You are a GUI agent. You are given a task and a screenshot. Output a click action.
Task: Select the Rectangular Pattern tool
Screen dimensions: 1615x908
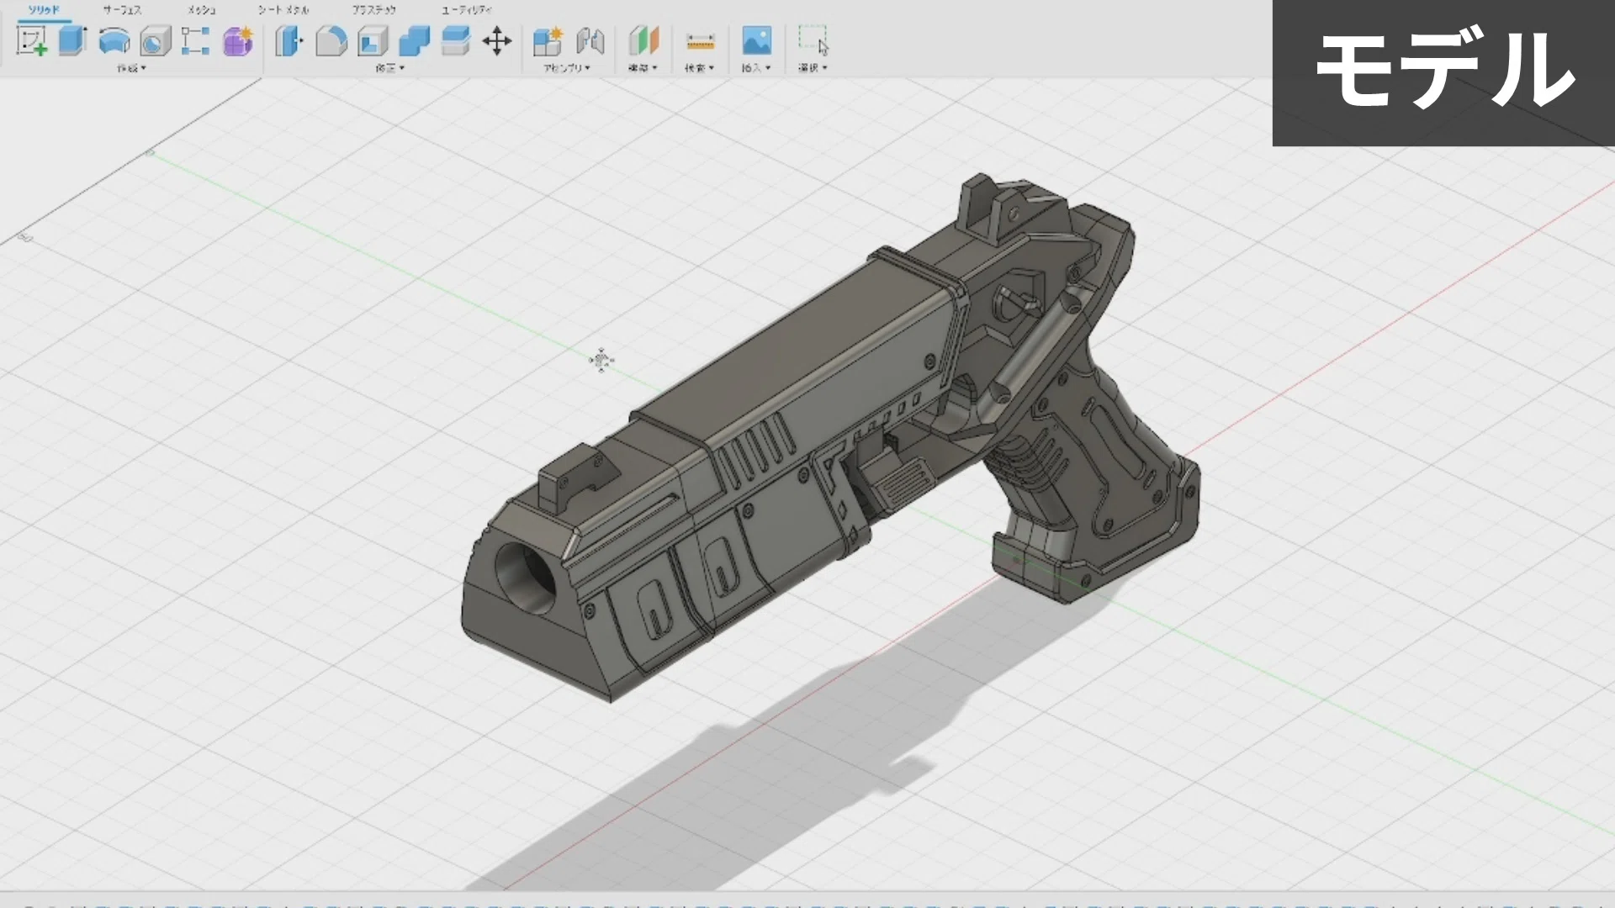pos(195,40)
